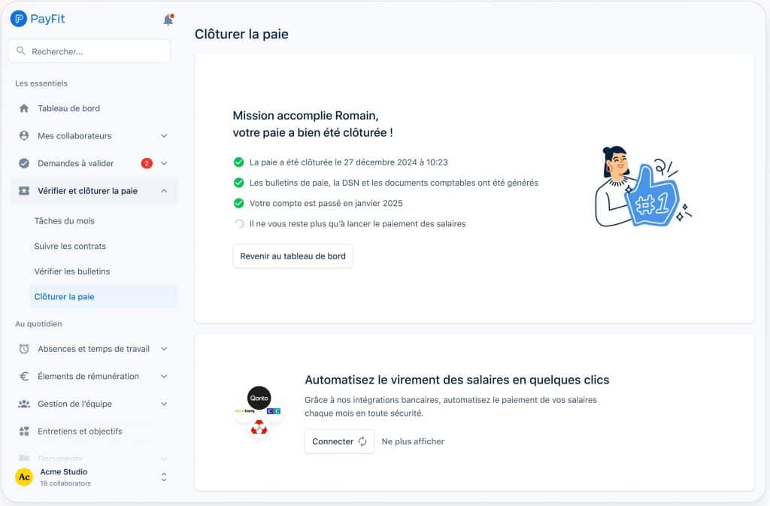Viewport: 770px width, 506px height.
Task: Click the Rechercher search field
Action: (89, 50)
